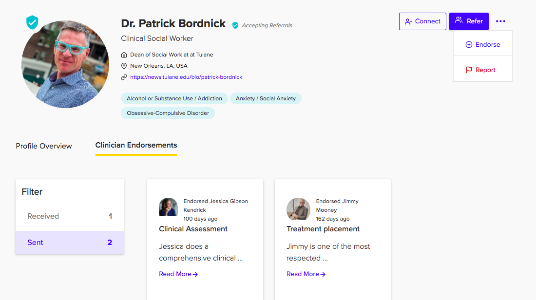
Task: Select Report from the dropdown menu
Action: tap(483, 70)
